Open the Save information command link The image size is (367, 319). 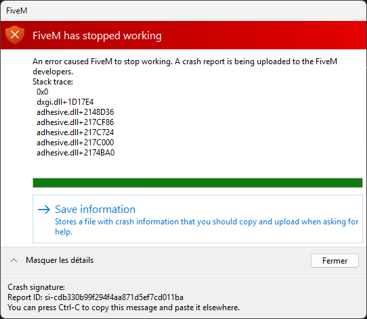tap(198, 219)
